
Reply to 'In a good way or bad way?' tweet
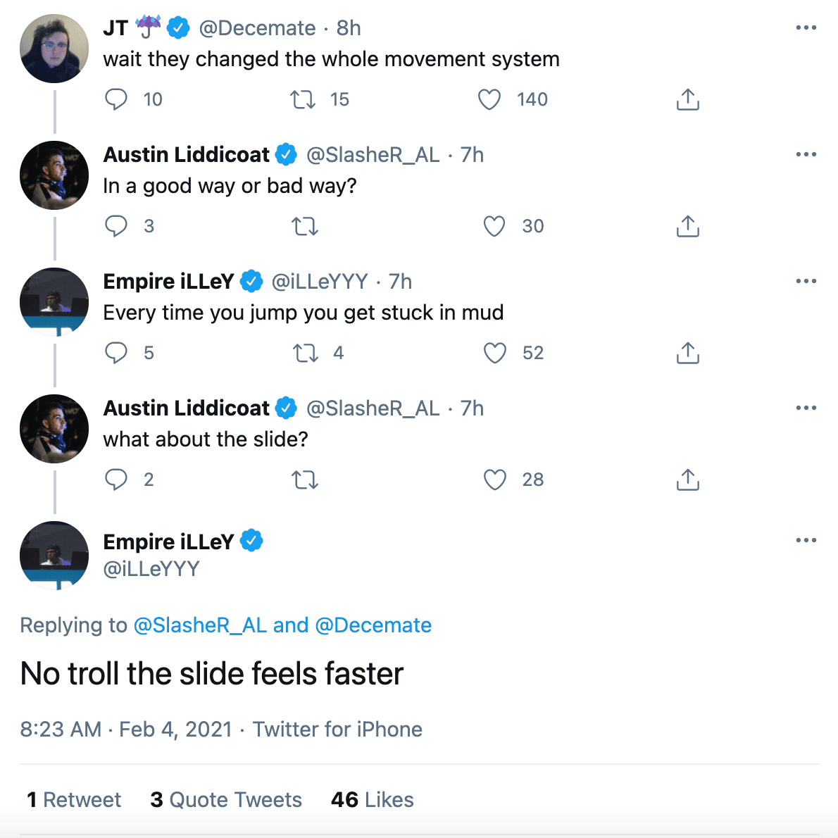click(116, 226)
